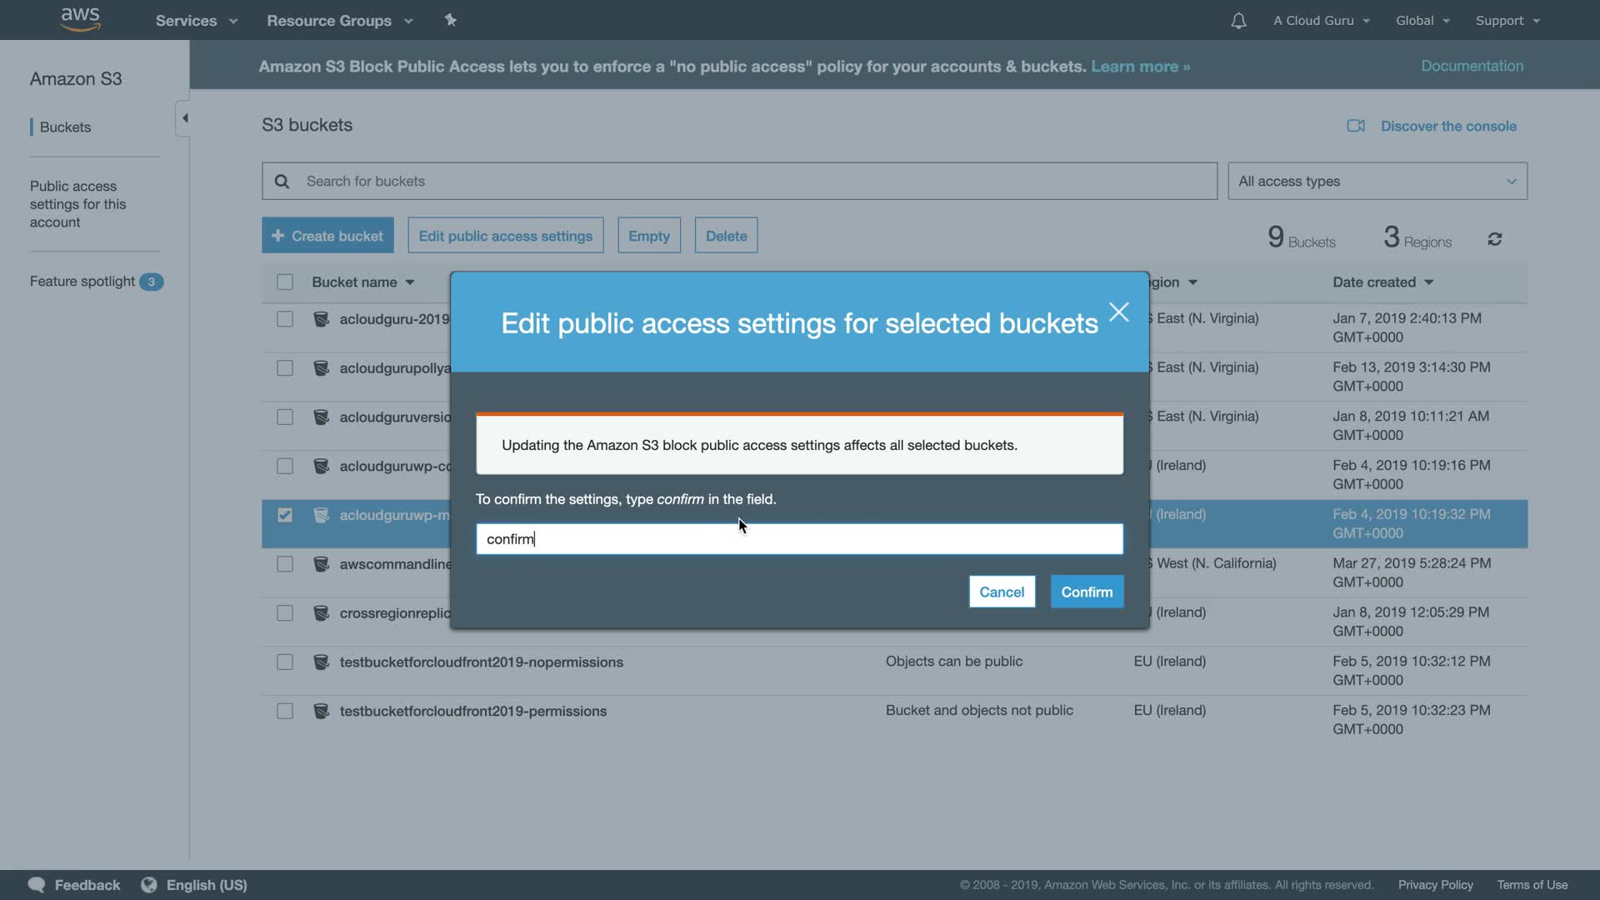Uncheck the selected acloudguruwp bucket checkbox
Viewport: 1600px width, 900px height.
(285, 515)
